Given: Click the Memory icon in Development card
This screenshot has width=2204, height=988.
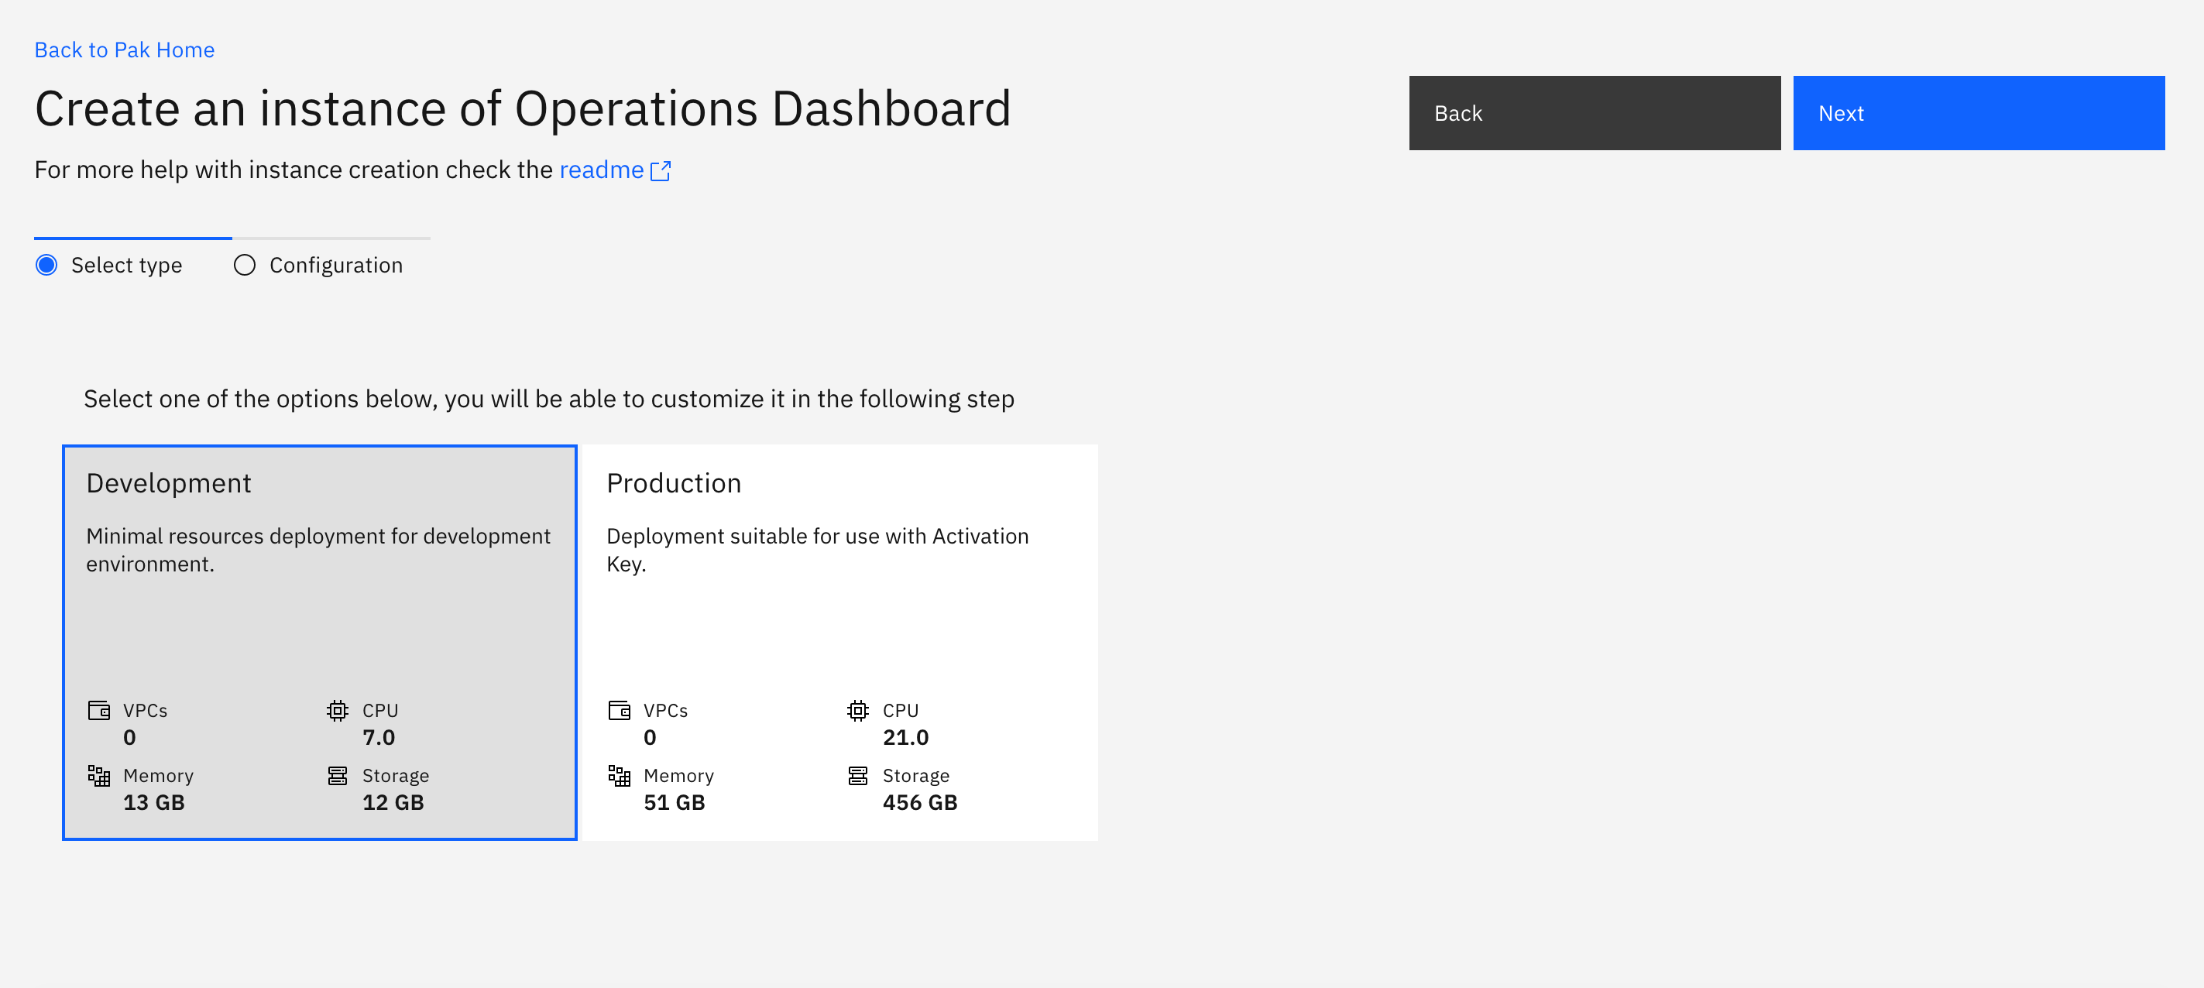Looking at the screenshot, I should (x=98, y=776).
